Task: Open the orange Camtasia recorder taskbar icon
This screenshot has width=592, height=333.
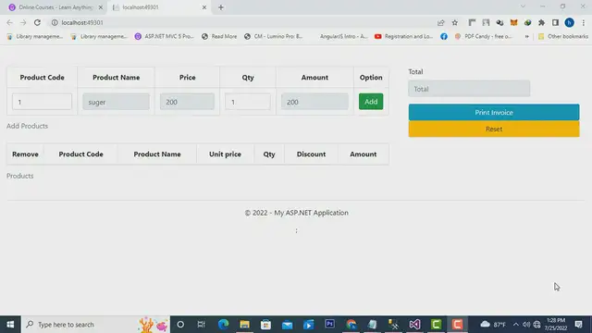Action: 457,325
